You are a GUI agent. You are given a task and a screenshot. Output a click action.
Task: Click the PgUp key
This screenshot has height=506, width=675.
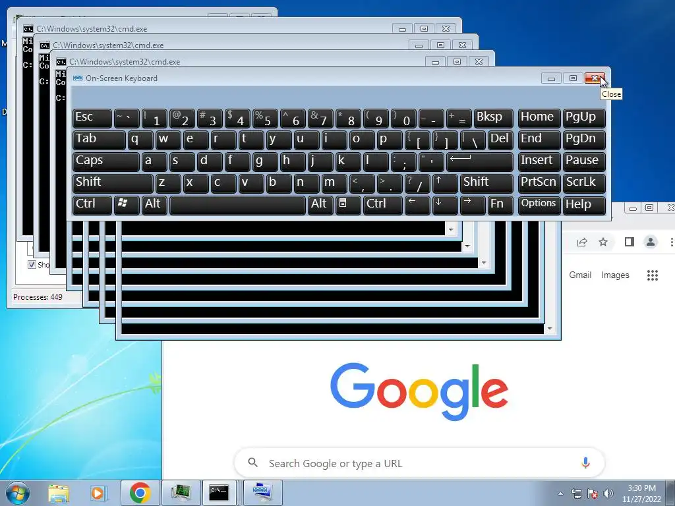[x=584, y=119]
